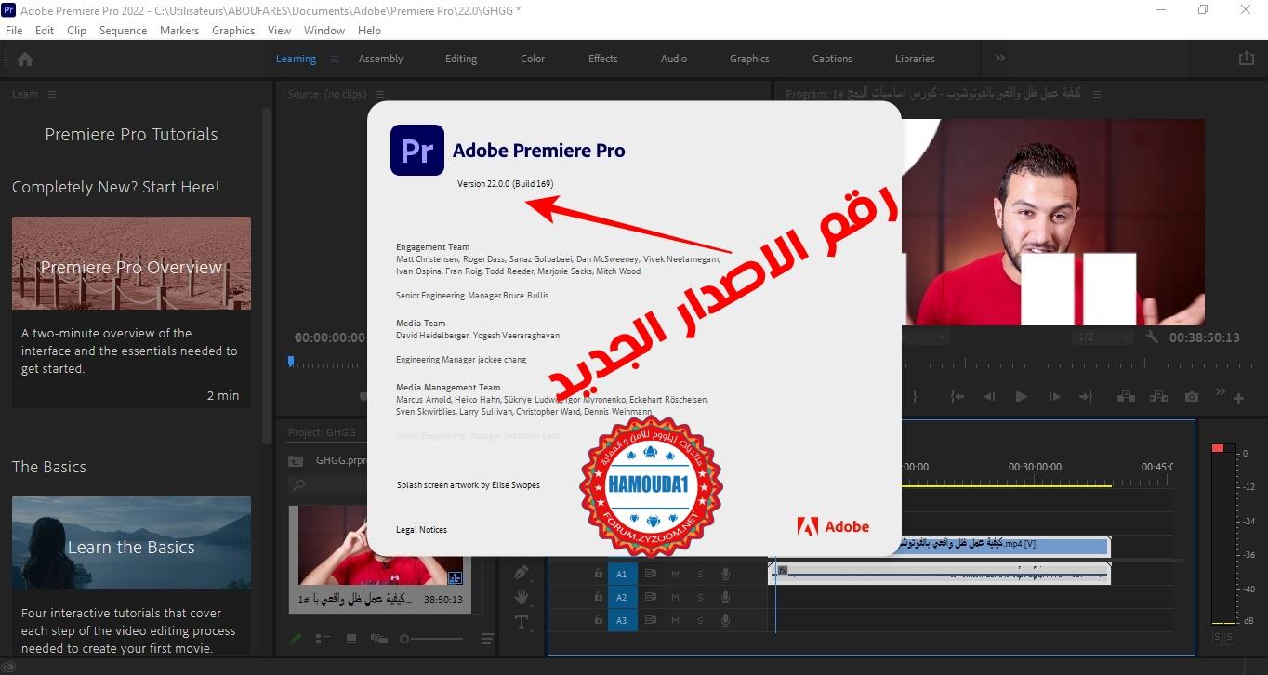The height and width of the screenshot is (675, 1268).
Task: Toggle sync lock on A1
Action: (x=651, y=574)
